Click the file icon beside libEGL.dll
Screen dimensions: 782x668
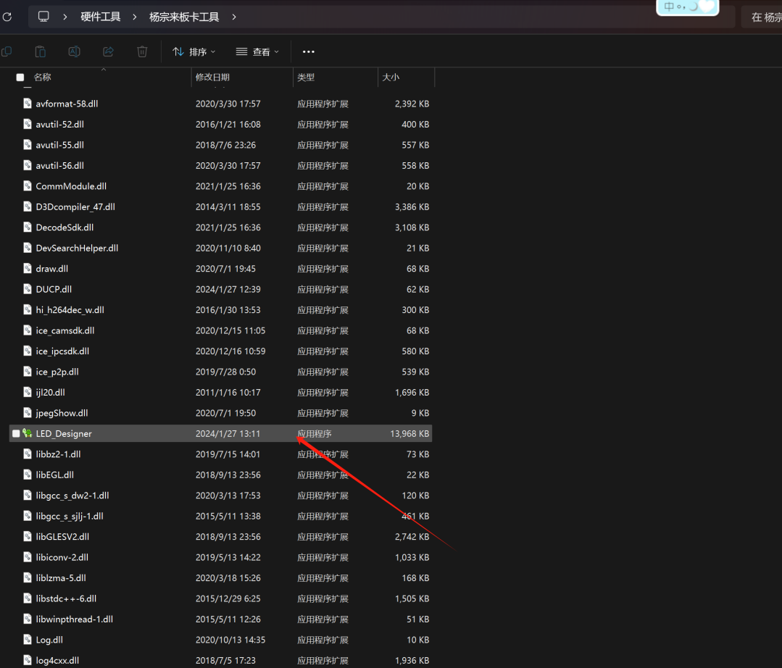tap(28, 475)
